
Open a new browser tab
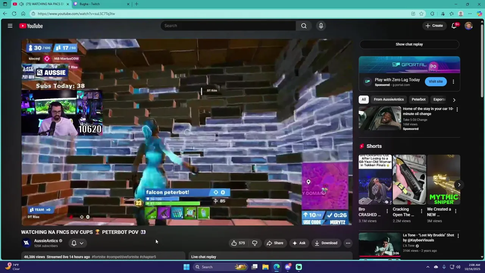(x=136, y=4)
